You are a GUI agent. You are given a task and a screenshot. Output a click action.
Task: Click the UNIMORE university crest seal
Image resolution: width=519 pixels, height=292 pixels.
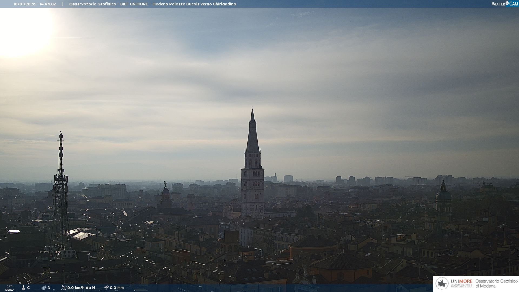click(442, 284)
